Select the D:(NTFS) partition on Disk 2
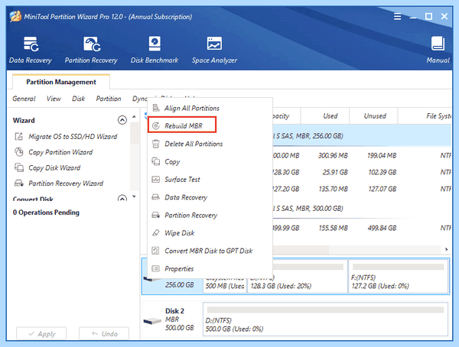Image resolution: width=459 pixels, height=347 pixels. [325, 319]
